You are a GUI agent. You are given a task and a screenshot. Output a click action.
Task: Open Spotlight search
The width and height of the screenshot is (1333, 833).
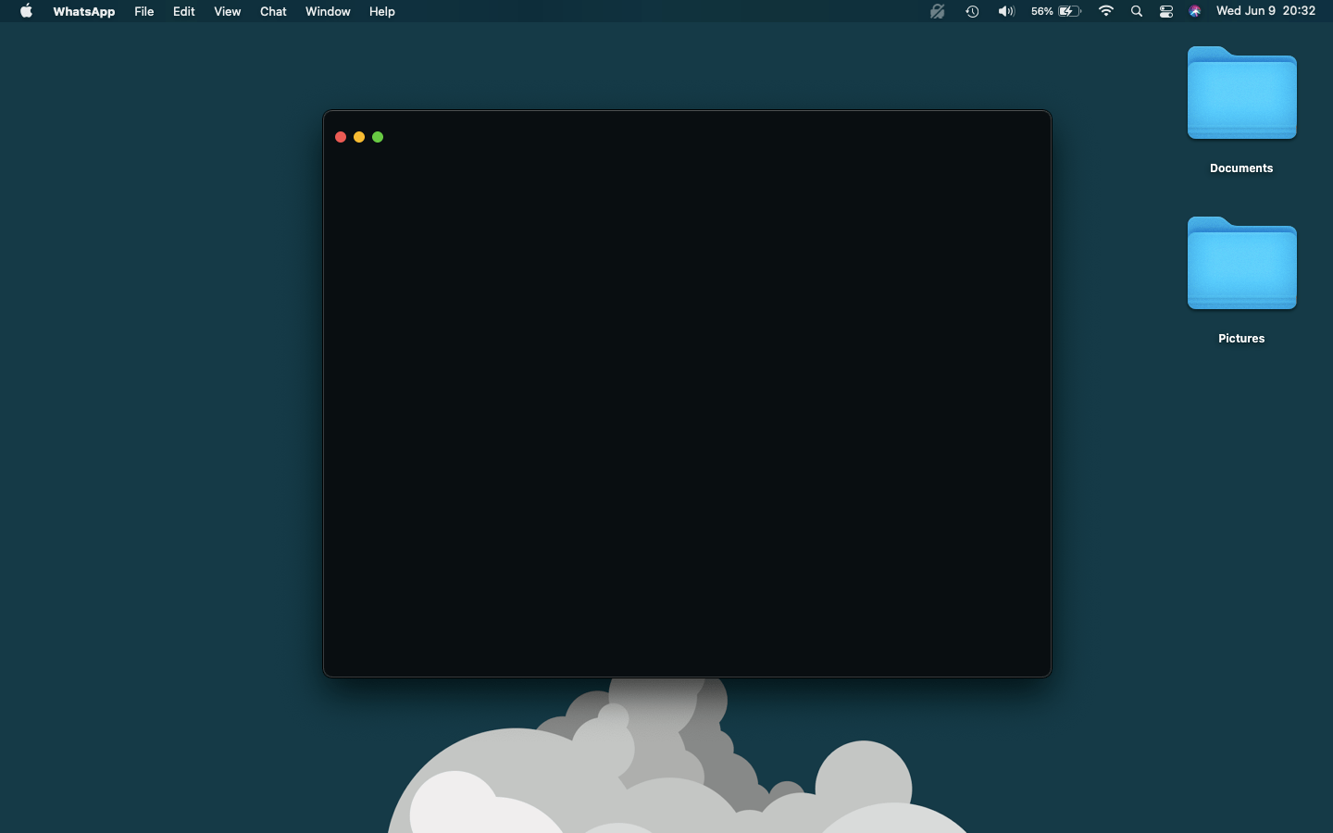(x=1137, y=11)
